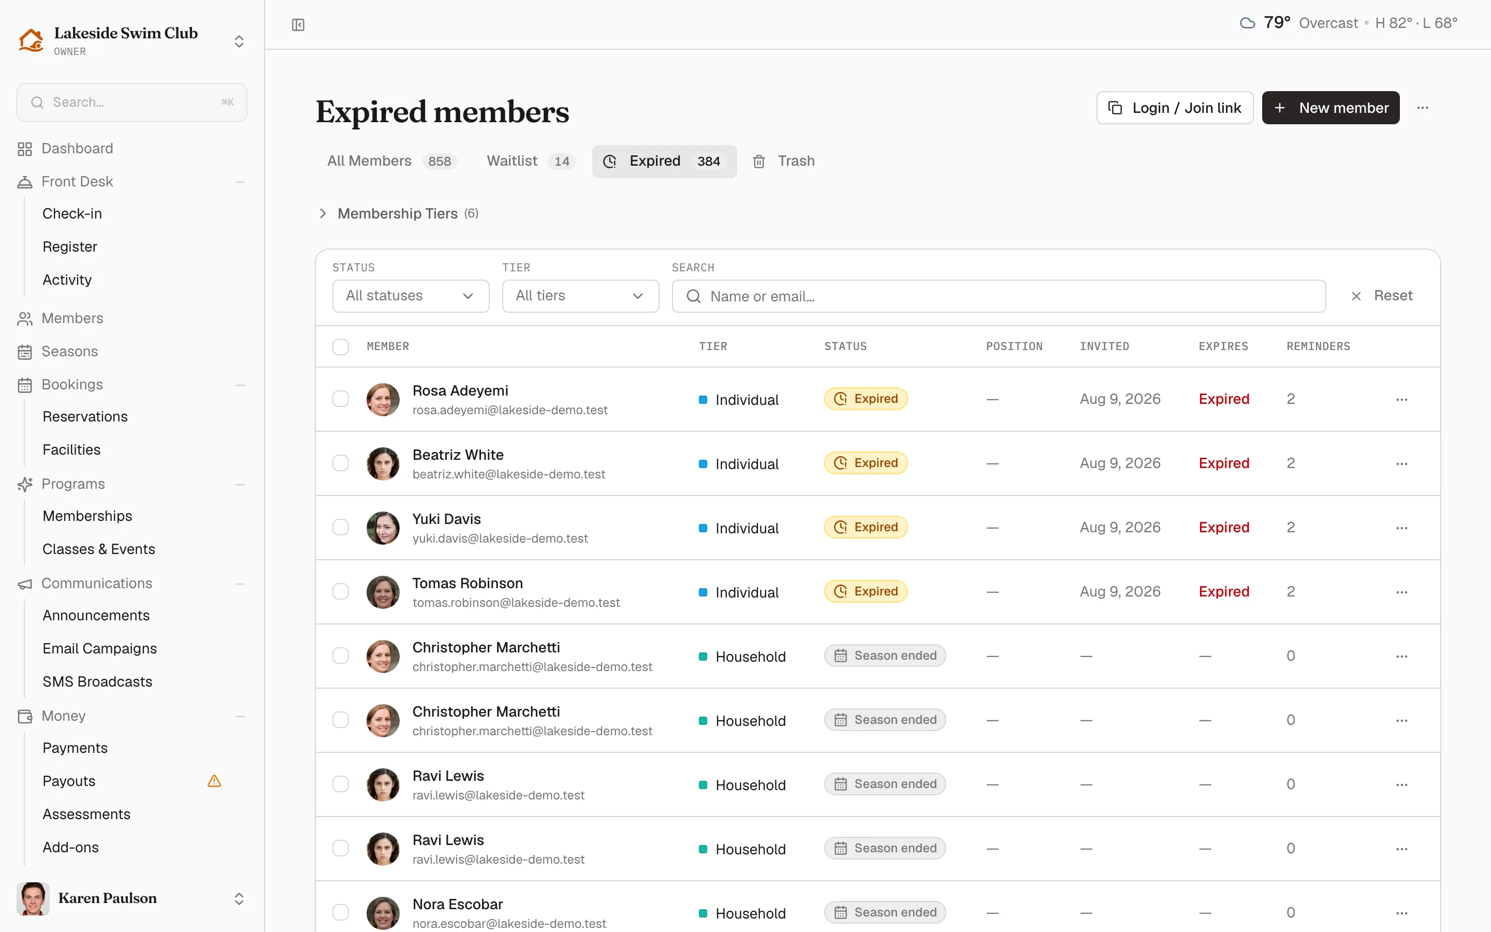1491x932 pixels.
Task: Focus the sidebar Search box
Action: coord(132,103)
